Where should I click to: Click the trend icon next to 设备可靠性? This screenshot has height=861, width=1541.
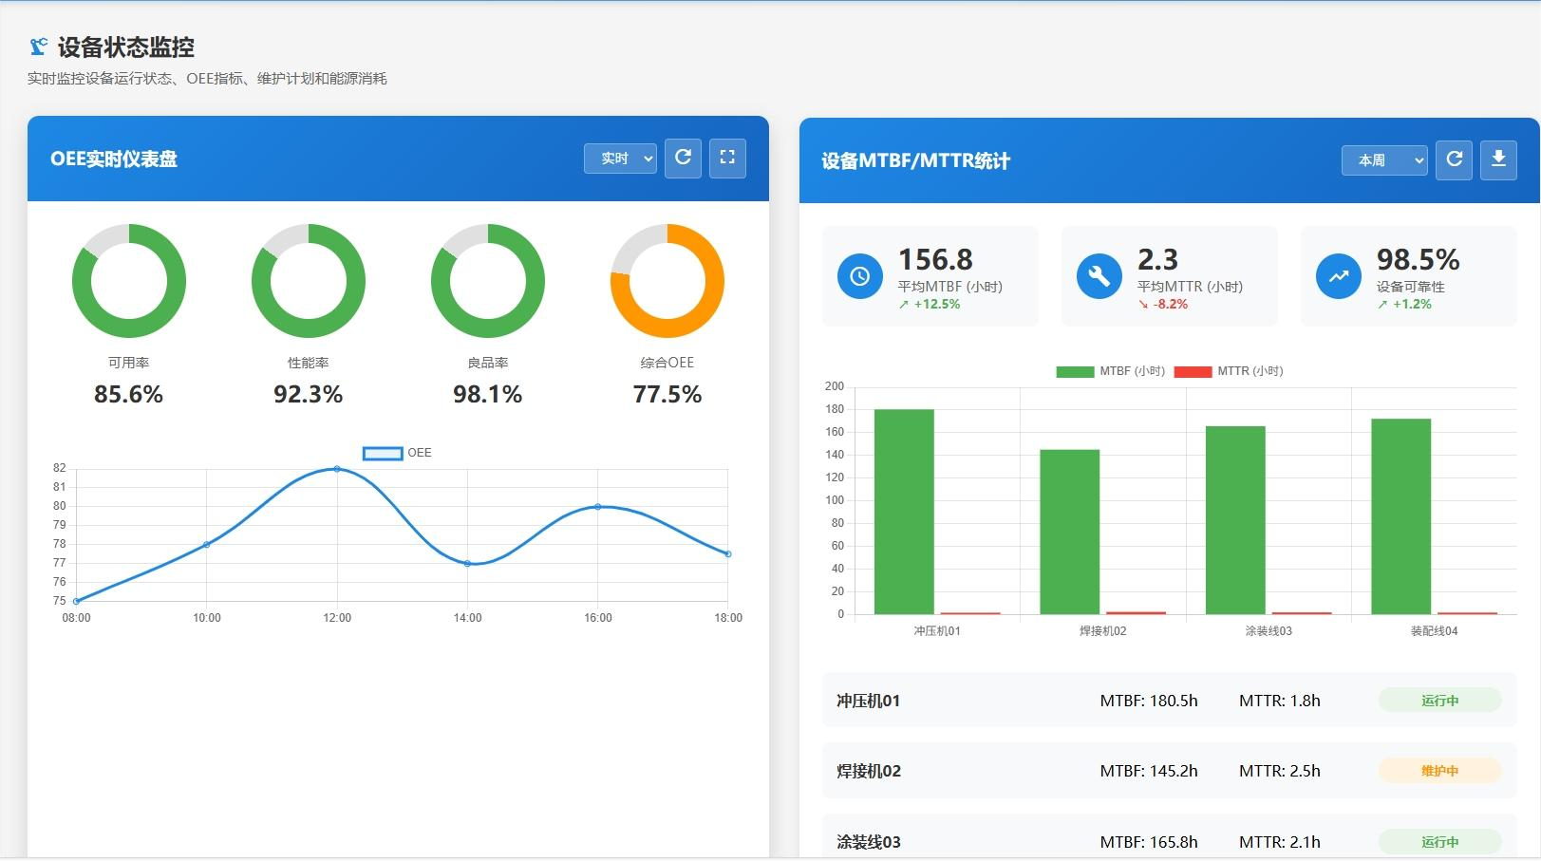[1338, 275]
